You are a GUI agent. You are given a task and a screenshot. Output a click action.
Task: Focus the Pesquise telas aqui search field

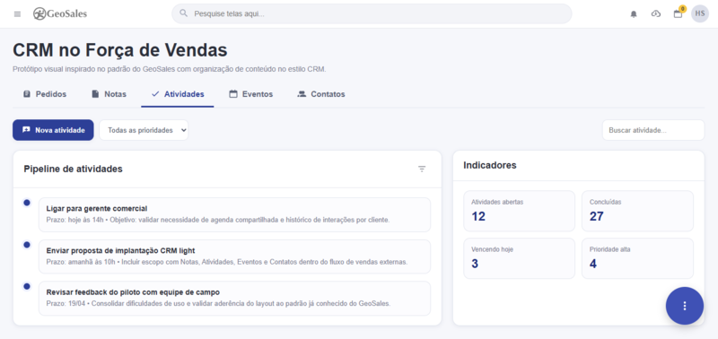click(x=372, y=13)
